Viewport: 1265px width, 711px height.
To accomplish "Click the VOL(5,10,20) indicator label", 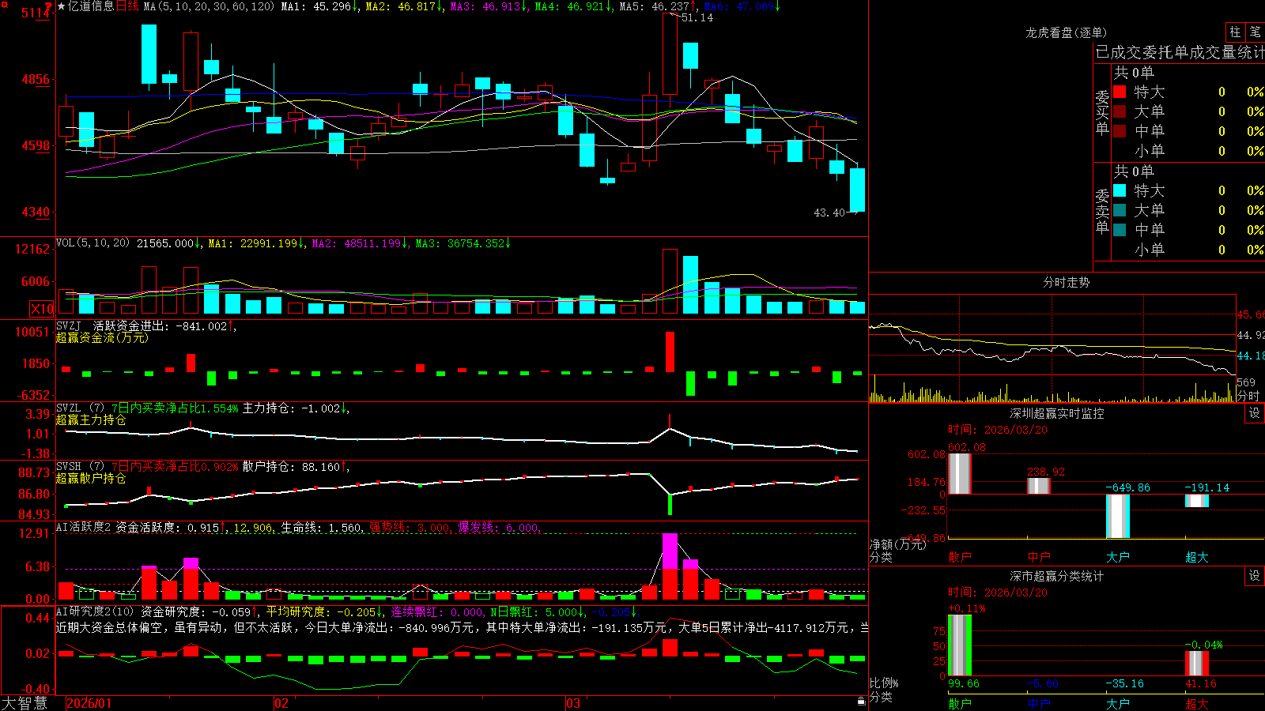I will click(x=93, y=243).
